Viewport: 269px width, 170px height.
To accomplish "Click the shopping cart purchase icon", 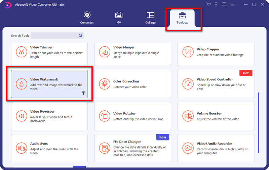I will pyautogui.click(x=208, y=4).
